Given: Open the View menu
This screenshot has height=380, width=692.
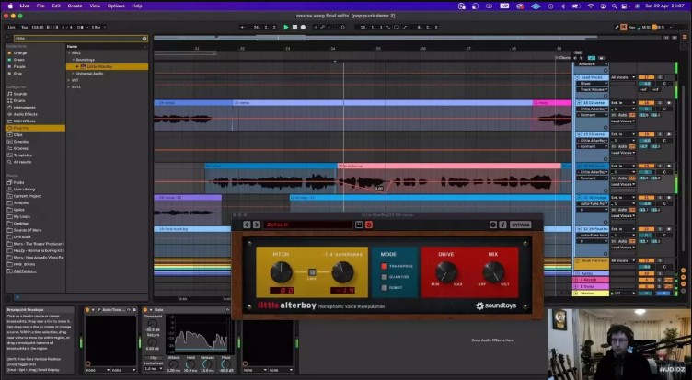Looking at the screenshot, I should pyautogui.click(x=95, y=6).
